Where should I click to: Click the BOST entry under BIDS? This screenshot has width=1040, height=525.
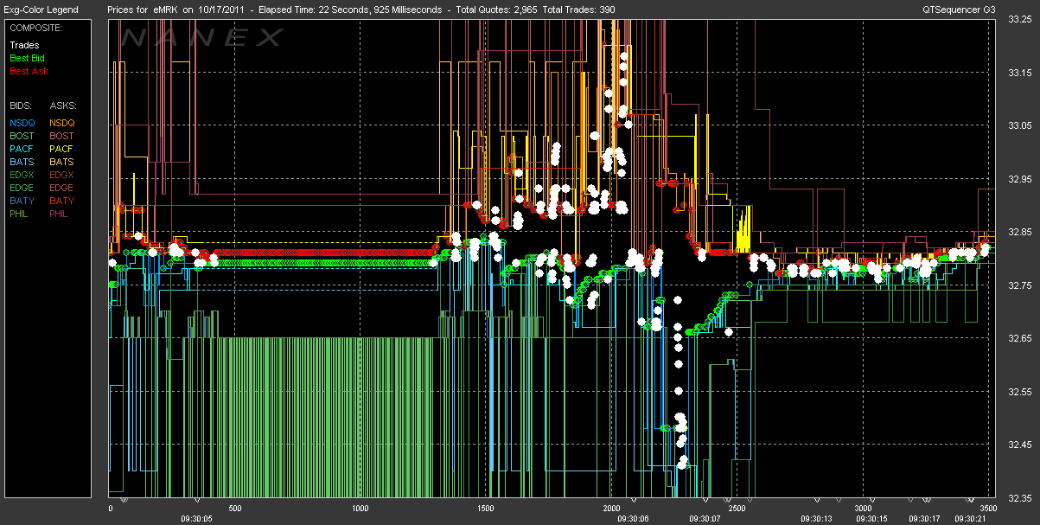(x=22, y=136)
